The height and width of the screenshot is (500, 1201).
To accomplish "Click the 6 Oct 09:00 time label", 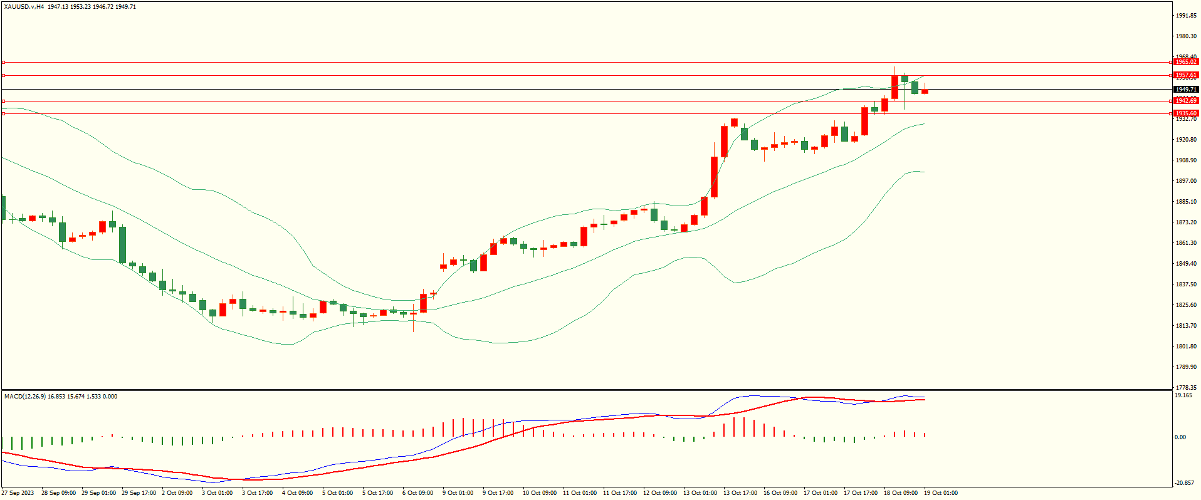I will pos(418,493).
